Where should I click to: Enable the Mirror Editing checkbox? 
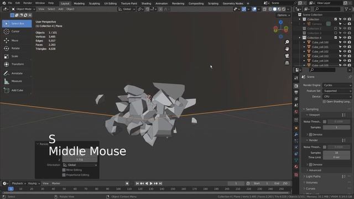point(64,170)
